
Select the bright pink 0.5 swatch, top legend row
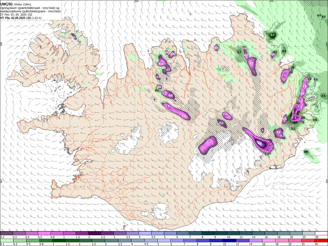pyautogui.click(x=44, y=233)
